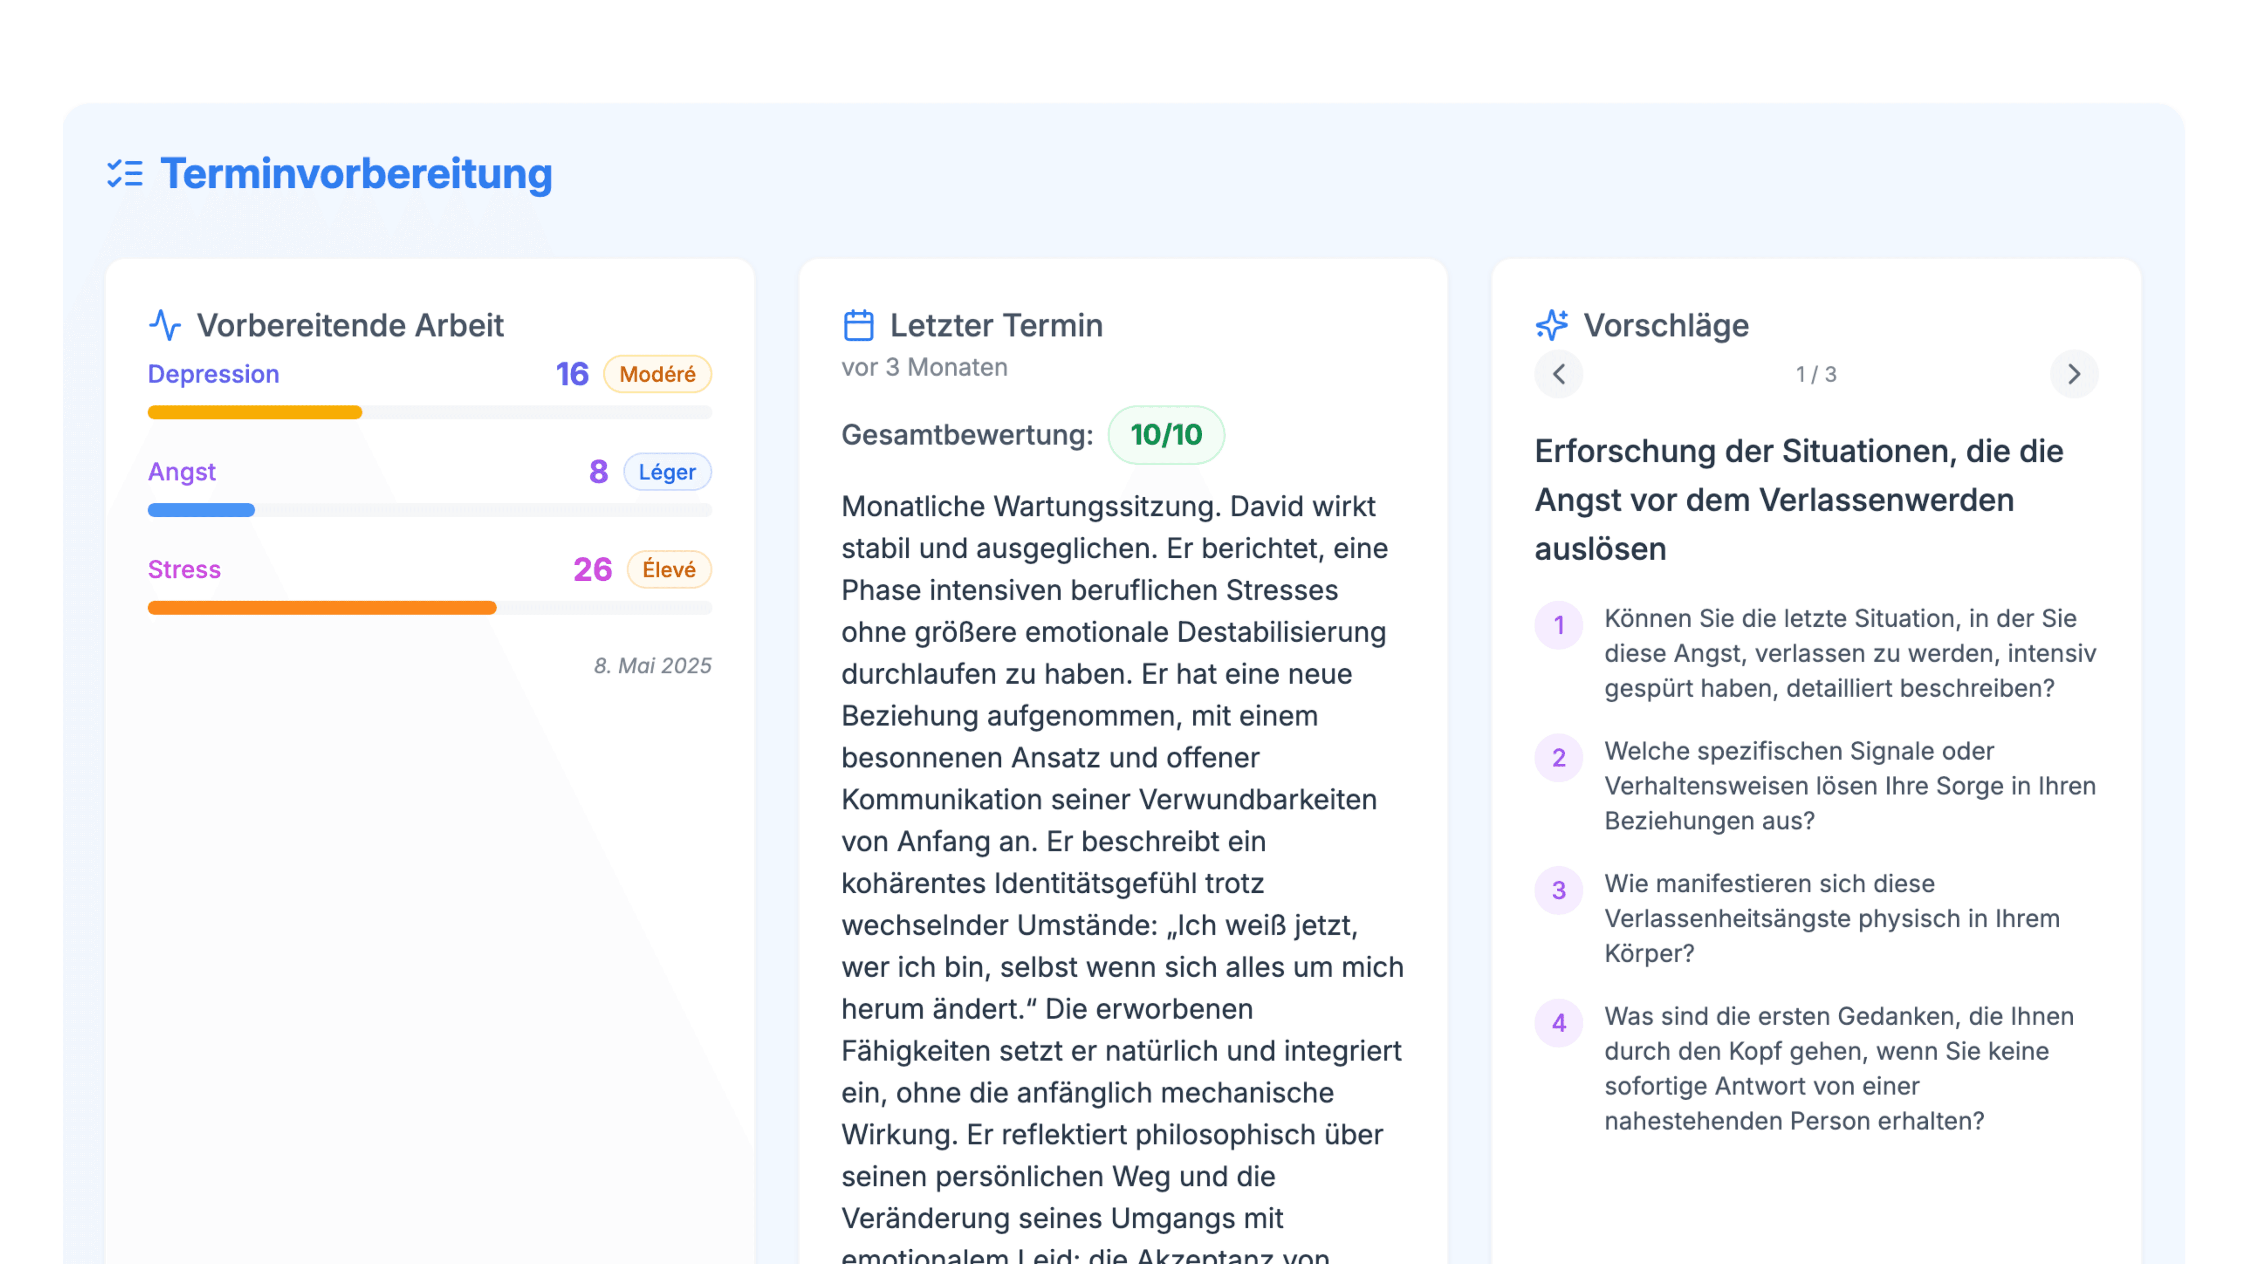Go to the next suggestion with right chevron
Screen dimensions: 2249x1264
tap(2074, 374)
